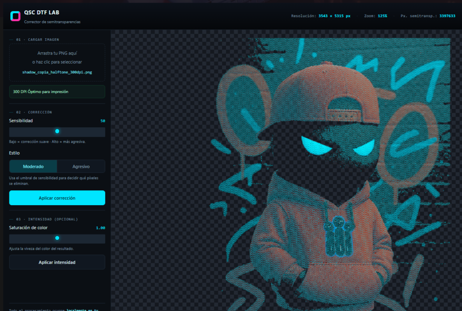Click the Sensibilidad label
The width and height of the screenshot is (462, 311).
(21, 121)
